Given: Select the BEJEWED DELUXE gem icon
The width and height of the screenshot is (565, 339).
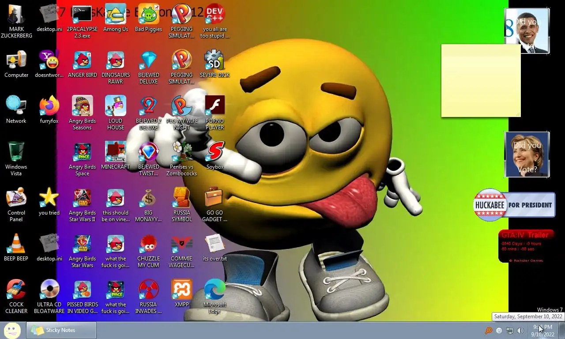Looking at the screenshot, I should coord(148,67).
